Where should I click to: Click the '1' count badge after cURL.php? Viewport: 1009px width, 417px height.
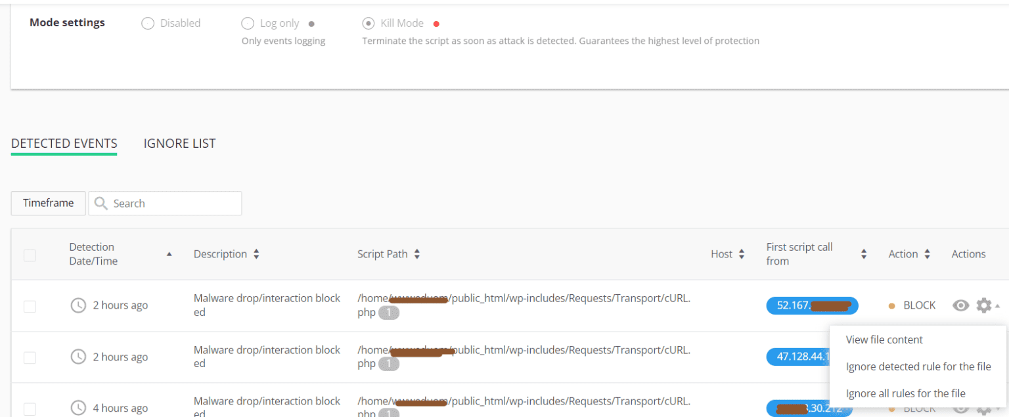[388, 312]
